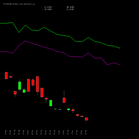Click the tall red candlestick for 01 Sep
Image resolution: width=139 pixels, height=139 pixels.
pos(29,85)
